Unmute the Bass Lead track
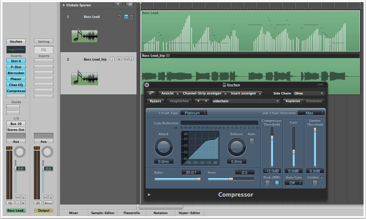This screenshot has width=366, height=219. (x=126, y=17)
